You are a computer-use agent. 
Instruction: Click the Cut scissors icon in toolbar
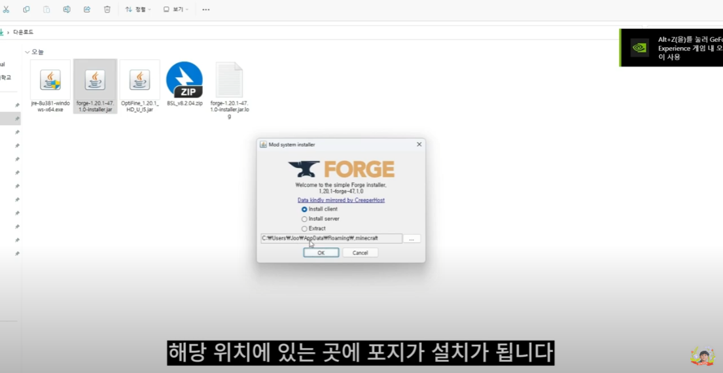tap(6, 9)
